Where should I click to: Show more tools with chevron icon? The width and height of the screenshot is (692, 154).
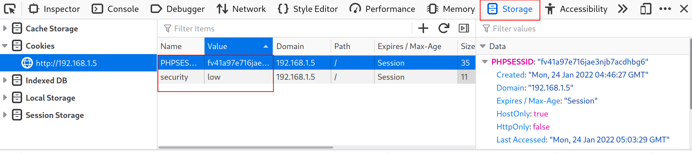click(x=623, y=9)
